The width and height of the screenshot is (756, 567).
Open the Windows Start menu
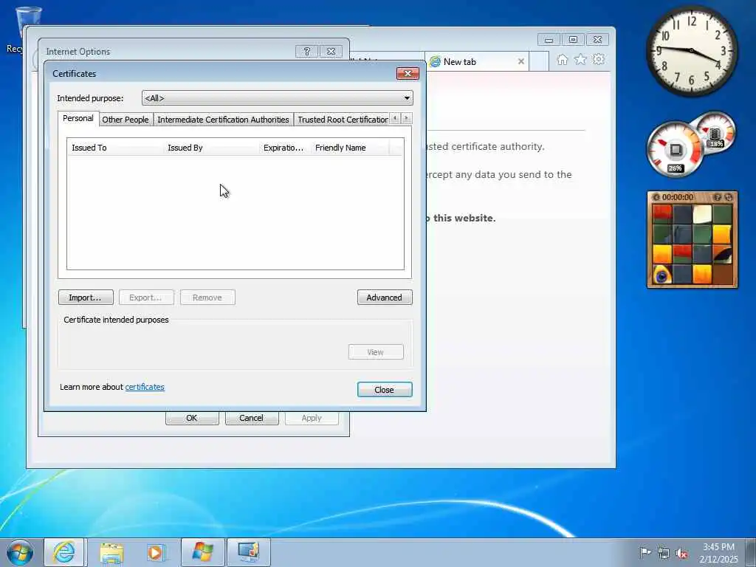click(x=20, y=552)
